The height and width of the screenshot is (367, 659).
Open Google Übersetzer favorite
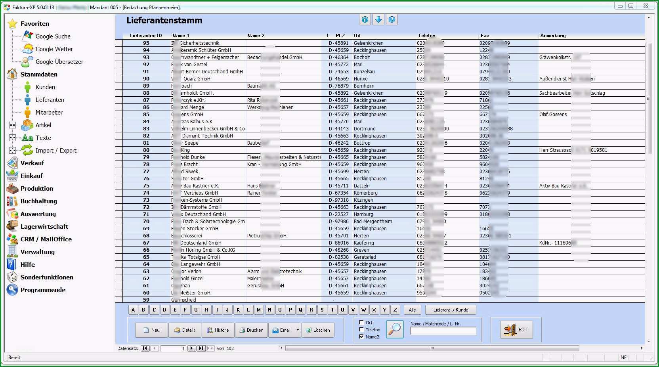(x=53, y=61)
